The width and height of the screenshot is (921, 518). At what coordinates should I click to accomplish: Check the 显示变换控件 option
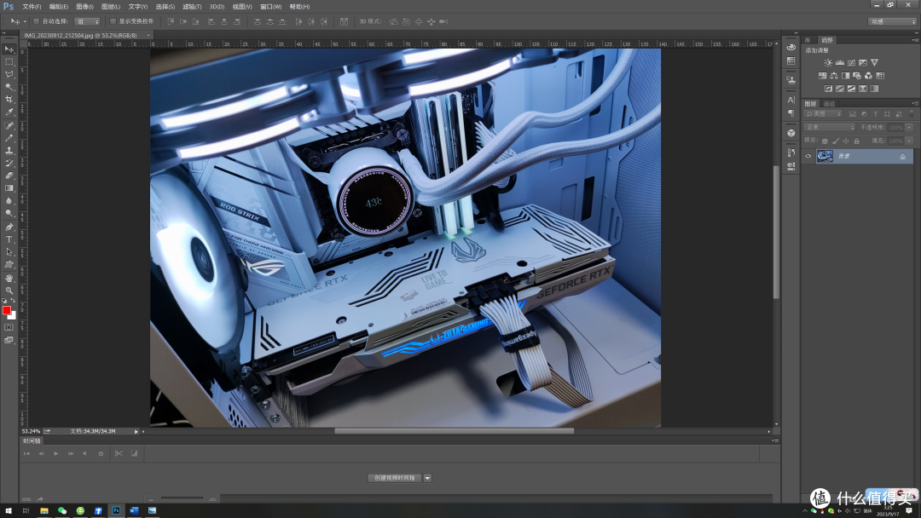click(113, 21)
